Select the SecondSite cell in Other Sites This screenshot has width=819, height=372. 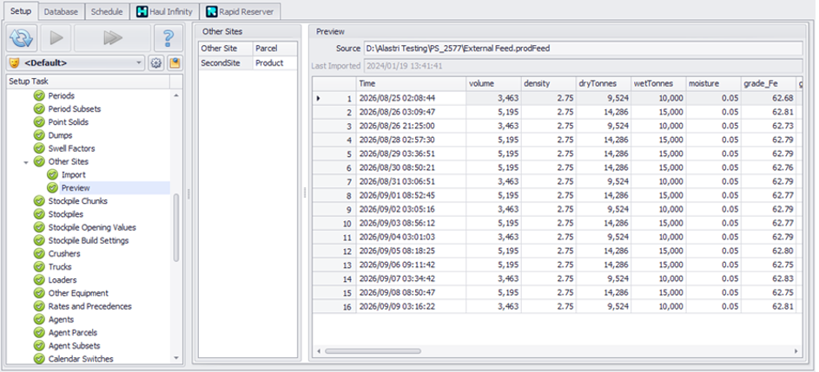coord(226,62)
